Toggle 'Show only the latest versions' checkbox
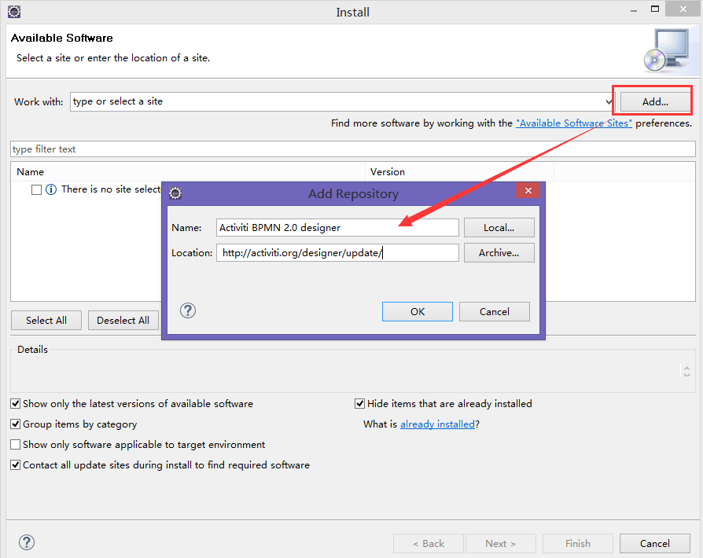 pos(16,404)
